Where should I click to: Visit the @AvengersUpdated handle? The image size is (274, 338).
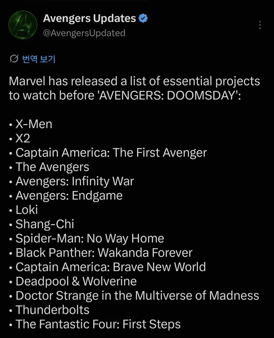click(84, 33)
